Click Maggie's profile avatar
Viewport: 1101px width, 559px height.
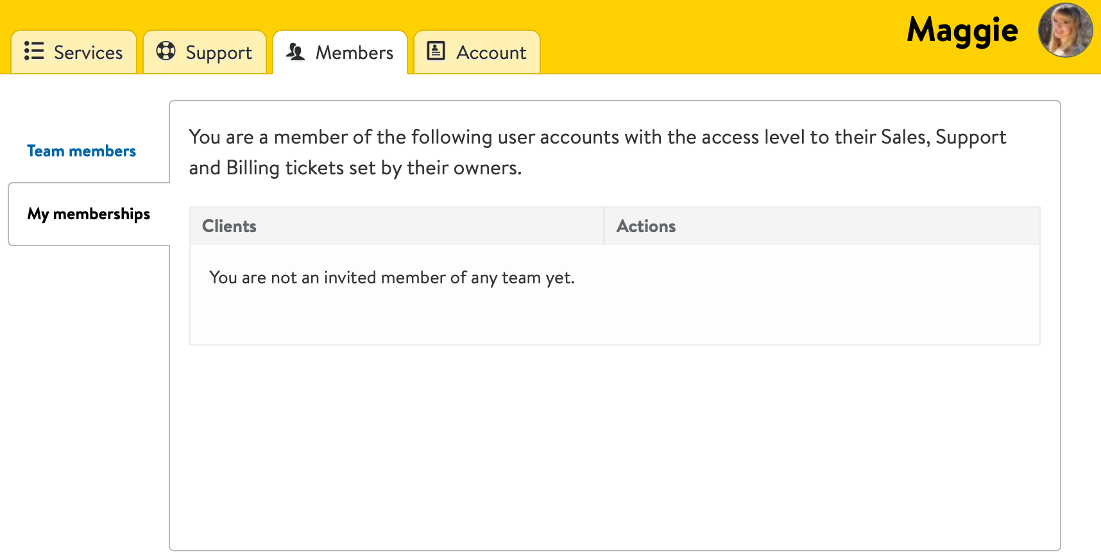[x=1066, y=30]
